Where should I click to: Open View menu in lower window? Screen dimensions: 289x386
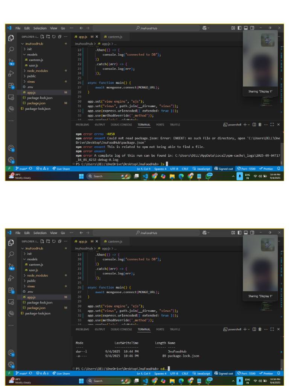[53, 233]
